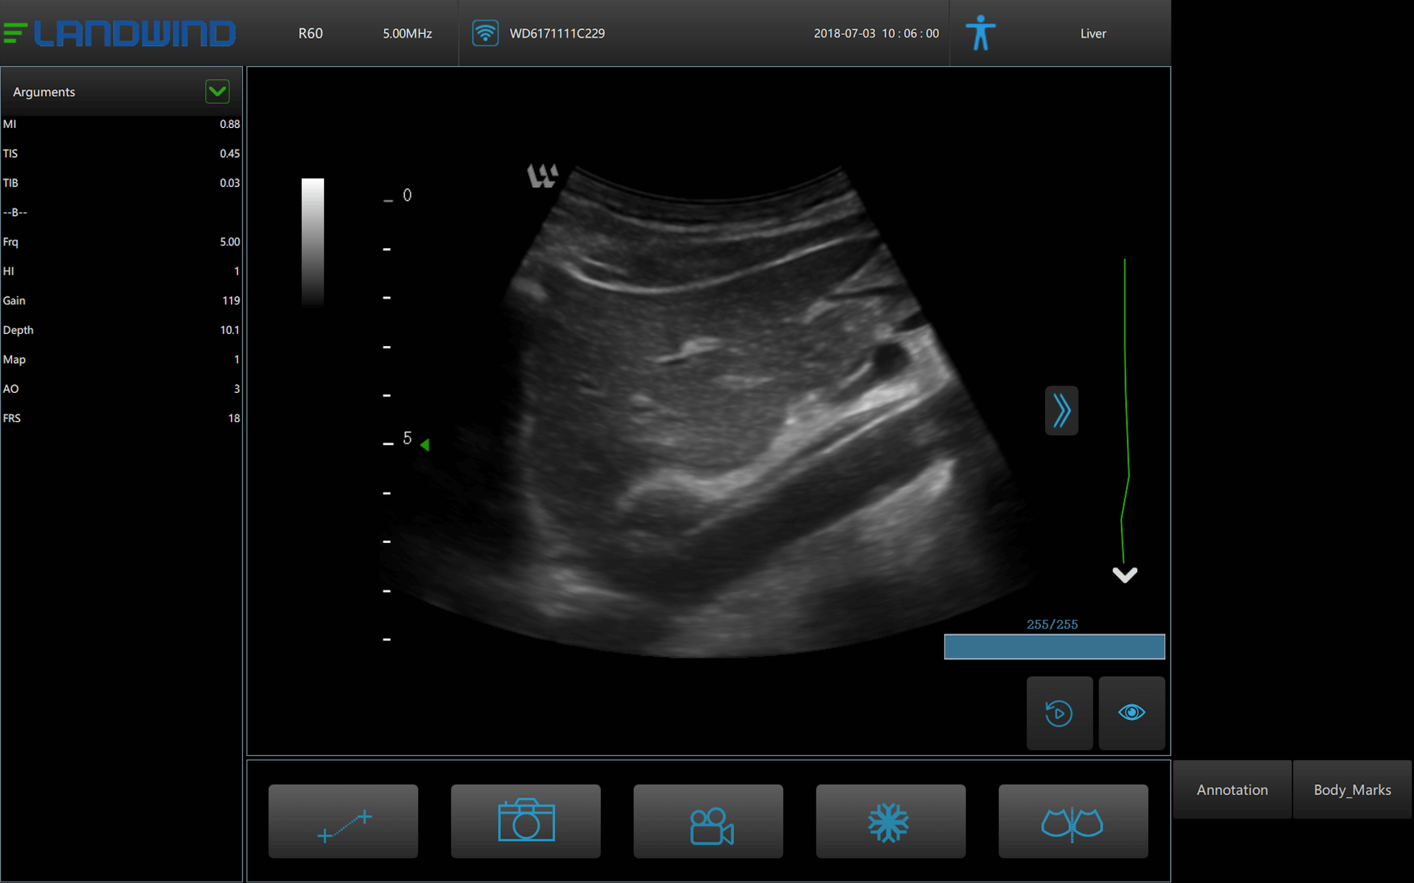This screenshot has height=883, width=1414.
Task: Freeze the image with the snowflake button
Action: [x=890, y=821]
